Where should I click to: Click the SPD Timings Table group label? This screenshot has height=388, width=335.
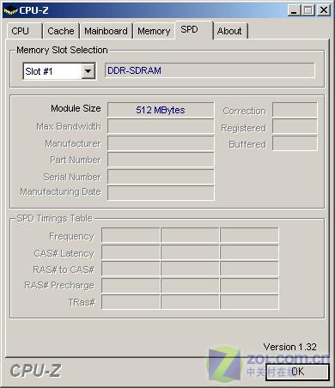tap(54, 219)
